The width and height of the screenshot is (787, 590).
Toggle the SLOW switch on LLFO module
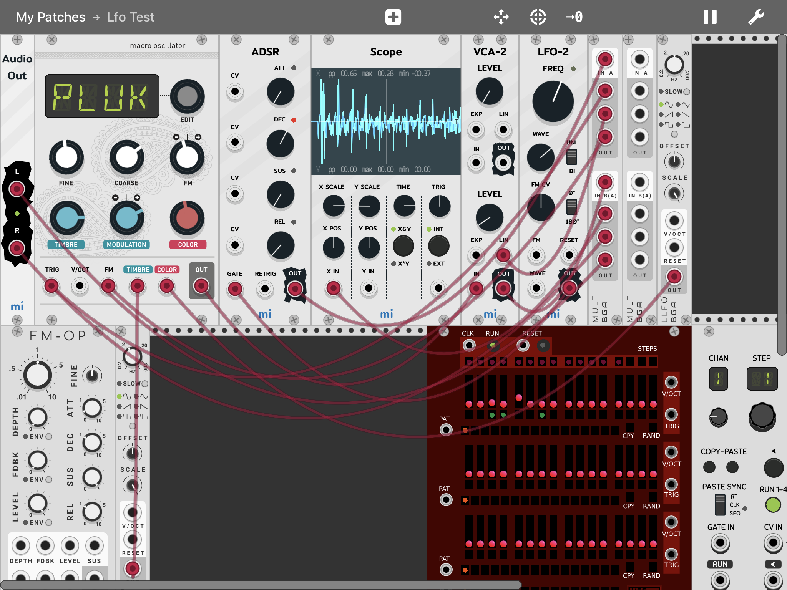click(687, 92)
